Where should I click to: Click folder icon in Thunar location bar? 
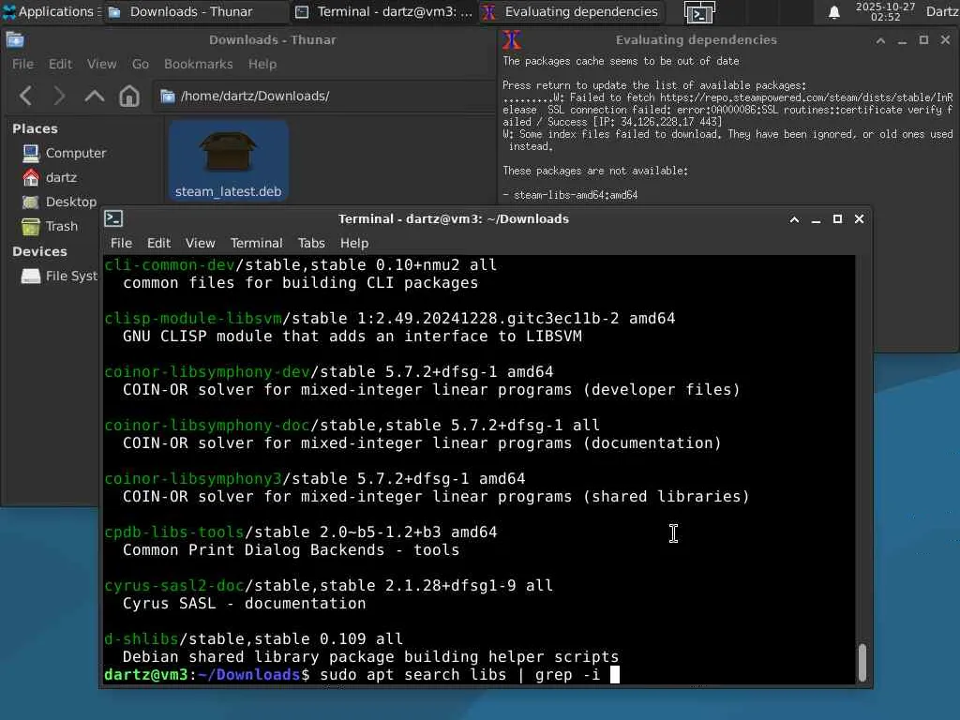[x=167, y=97]
